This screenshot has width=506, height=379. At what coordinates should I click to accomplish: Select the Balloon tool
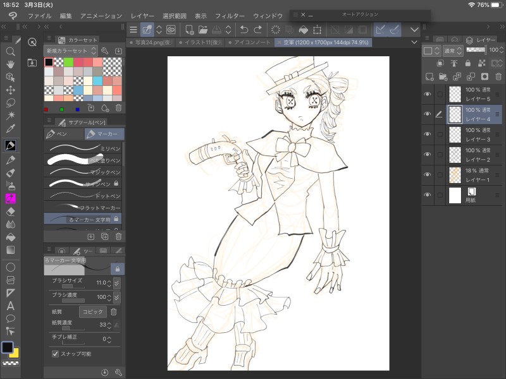coord(10,318)
